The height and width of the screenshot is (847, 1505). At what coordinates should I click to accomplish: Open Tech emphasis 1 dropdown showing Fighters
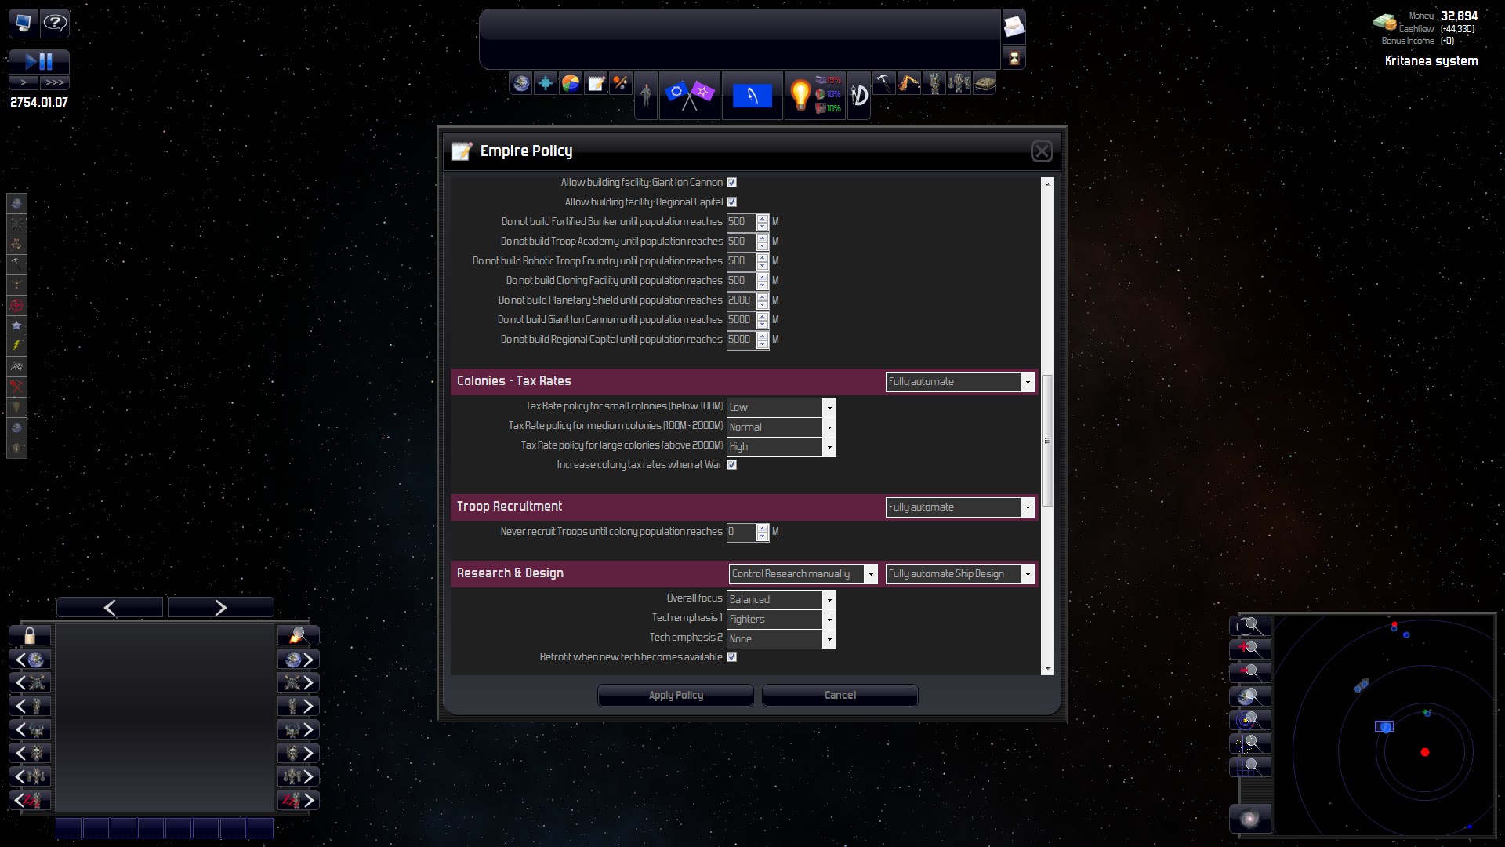click(x=781, y=619)
